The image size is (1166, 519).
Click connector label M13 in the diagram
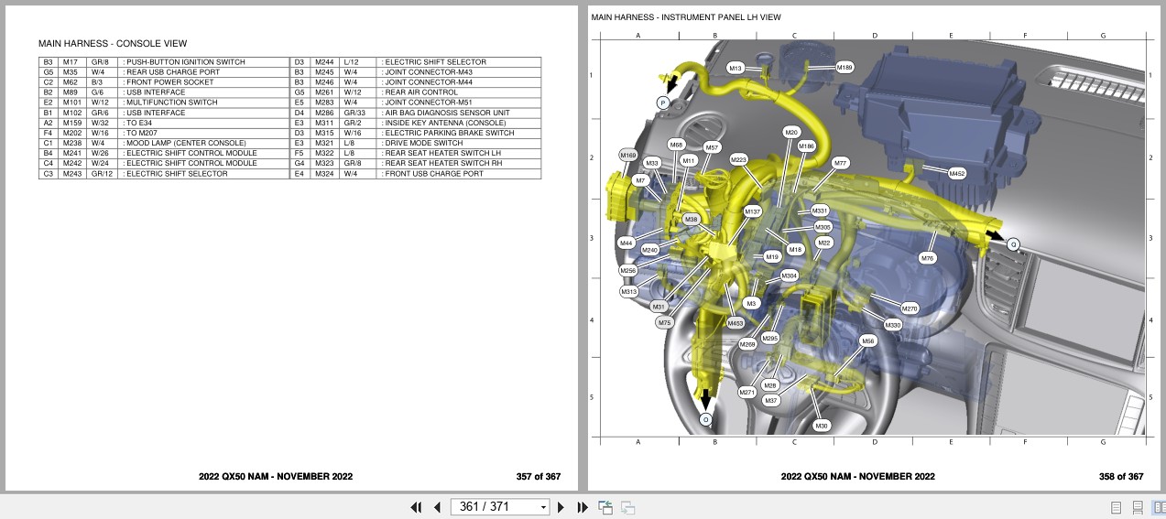pos(736,69)
